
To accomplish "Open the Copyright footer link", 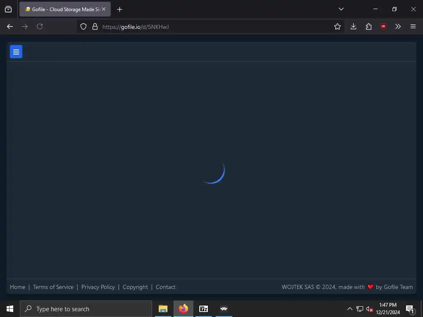I will coord(135,287).
